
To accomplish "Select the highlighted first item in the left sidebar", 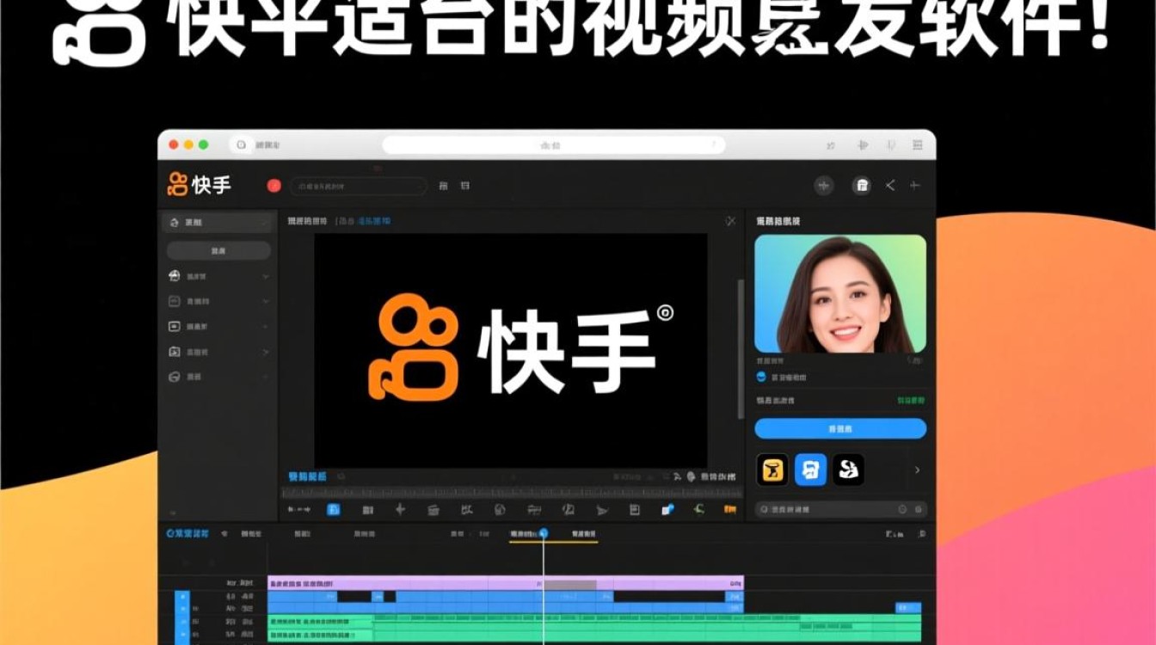I will (x=218, y=222).
